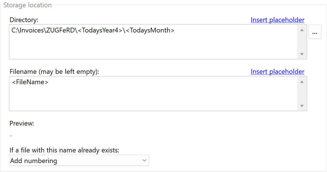
Task: Click the <FileName> placeholder text
Action: (x=30, y=82)
